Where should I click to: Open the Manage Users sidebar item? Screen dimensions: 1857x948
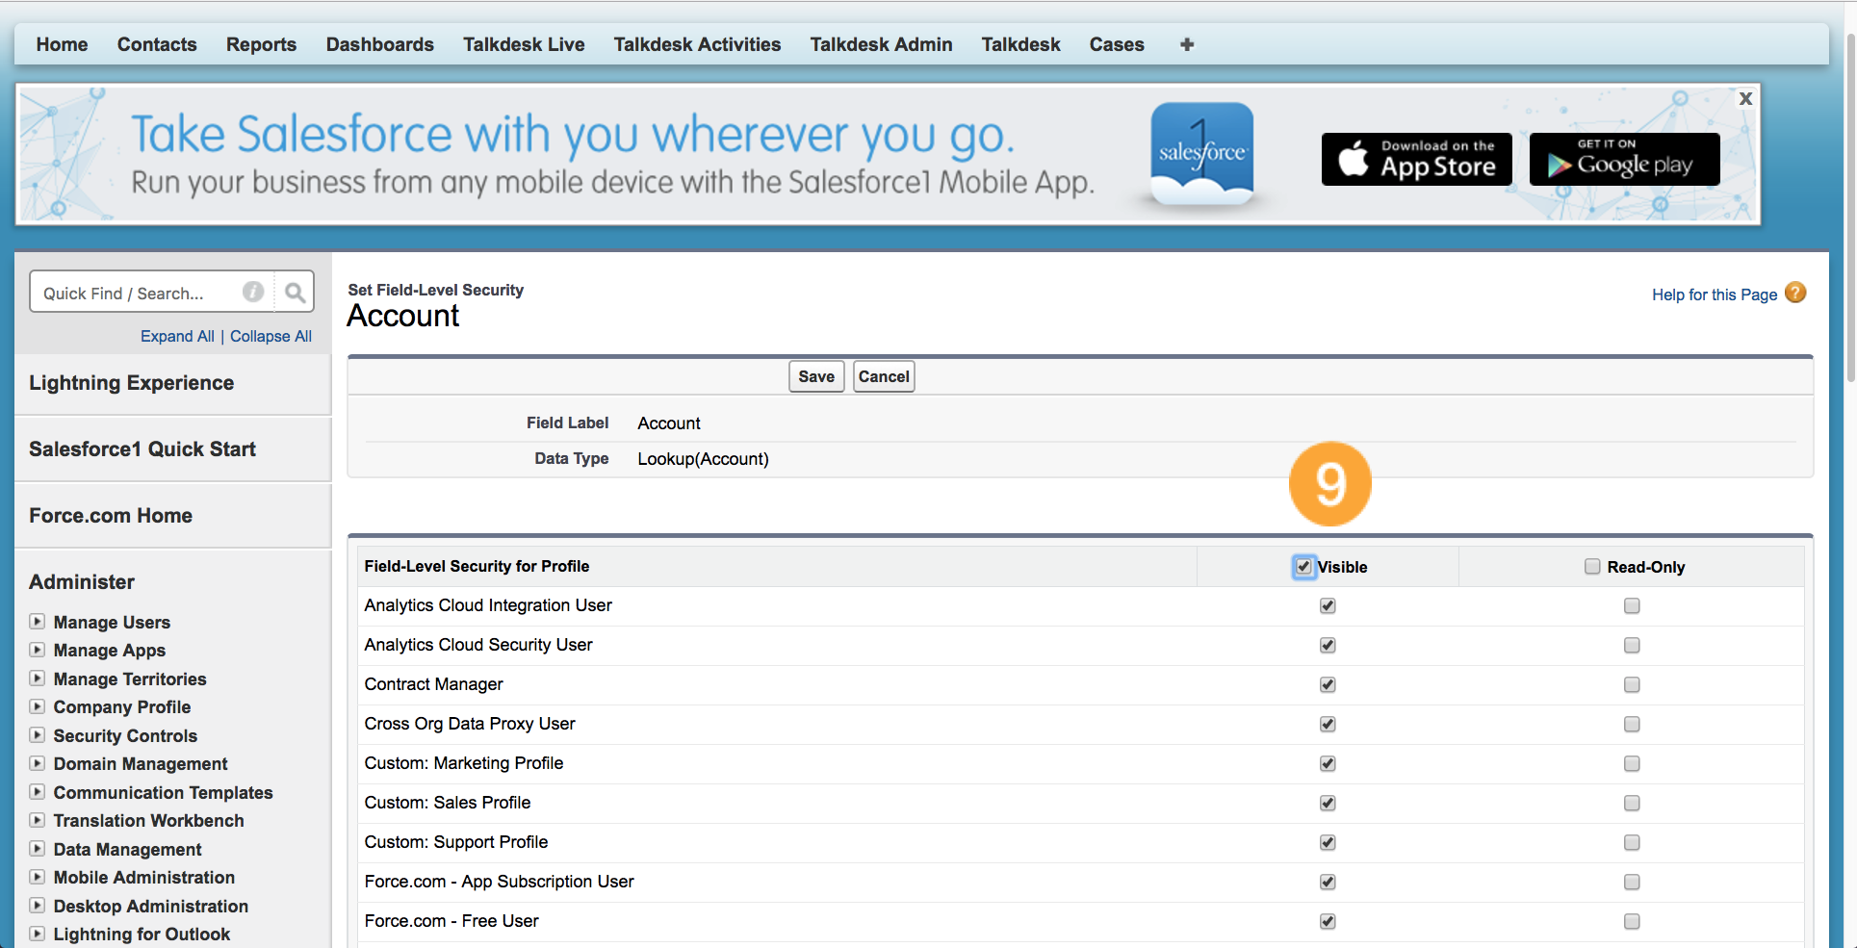[112, 623]
